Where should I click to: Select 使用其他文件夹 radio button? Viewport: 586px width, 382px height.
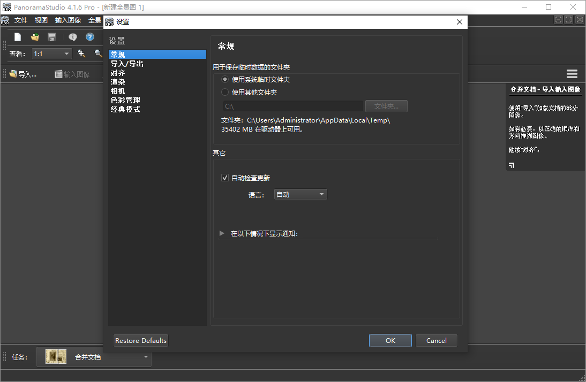click(x=225, y=92)
